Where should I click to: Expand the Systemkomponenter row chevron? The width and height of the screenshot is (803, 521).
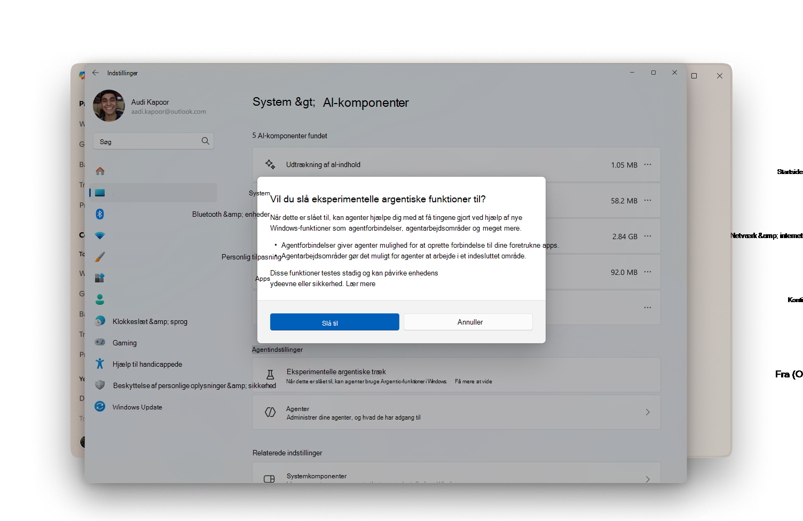[x=648, y=479]
